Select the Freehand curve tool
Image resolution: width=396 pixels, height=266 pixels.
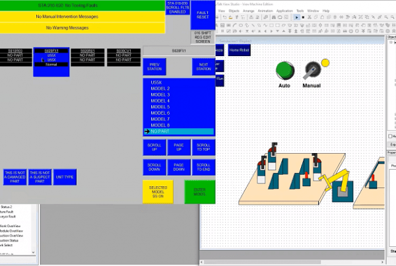pos(247,25)
